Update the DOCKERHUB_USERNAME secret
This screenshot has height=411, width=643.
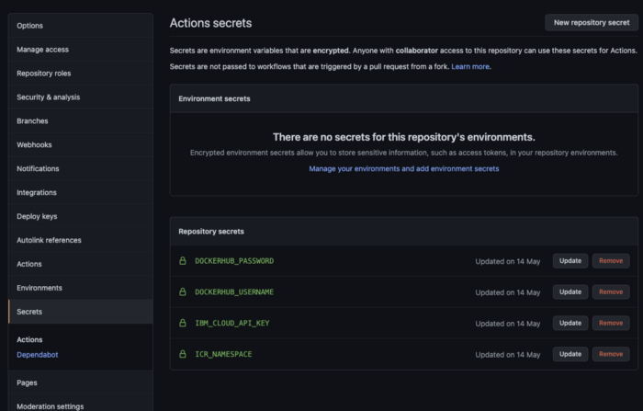570,291
